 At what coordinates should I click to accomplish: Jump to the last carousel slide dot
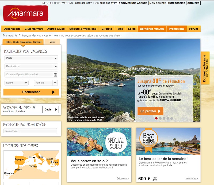click(171, 118)
